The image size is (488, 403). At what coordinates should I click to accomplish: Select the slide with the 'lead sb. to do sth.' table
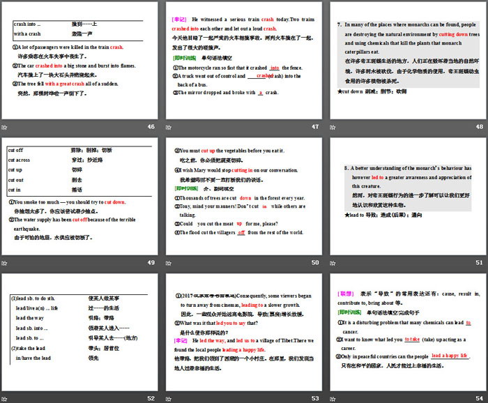[x=81, y=334]
